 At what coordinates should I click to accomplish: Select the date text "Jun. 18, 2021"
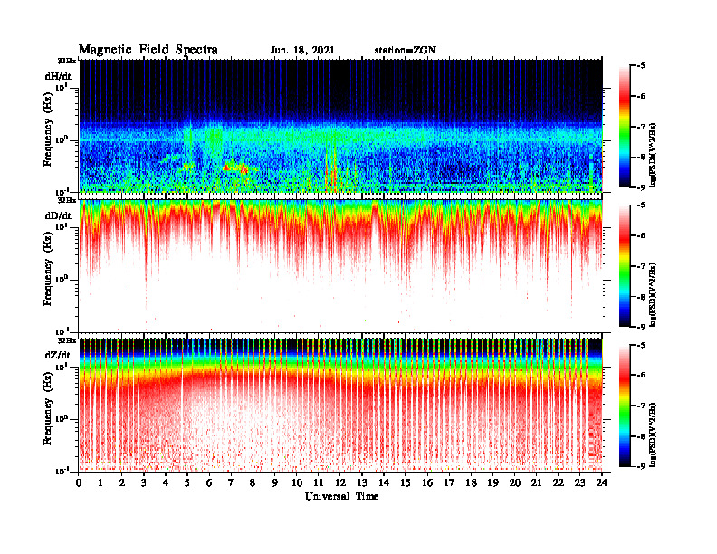tap(302, 51)
